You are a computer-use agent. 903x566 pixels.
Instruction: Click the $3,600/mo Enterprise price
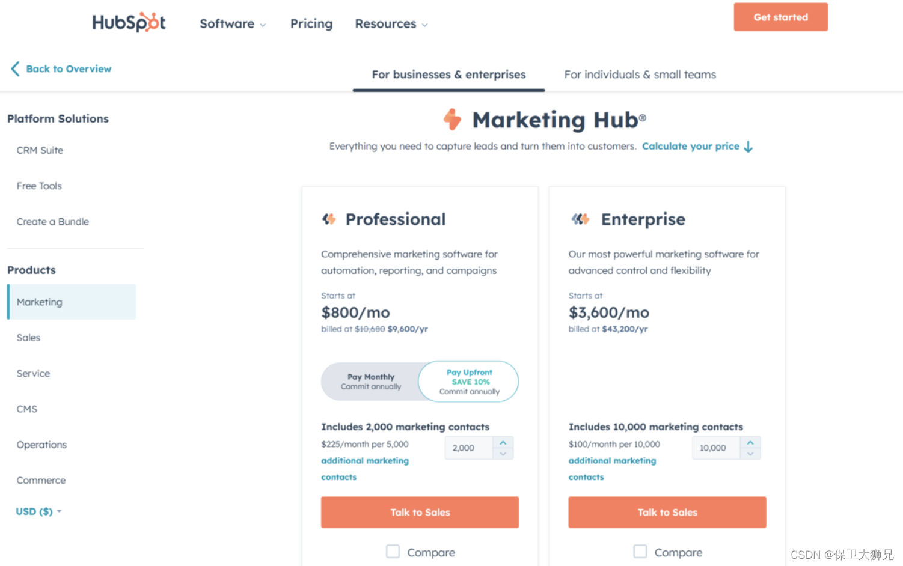609,312
